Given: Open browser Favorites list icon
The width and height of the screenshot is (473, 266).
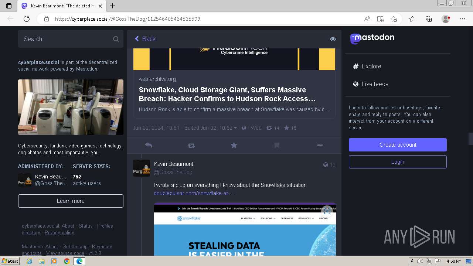Looking at the screenshot, I should (412, 19).
